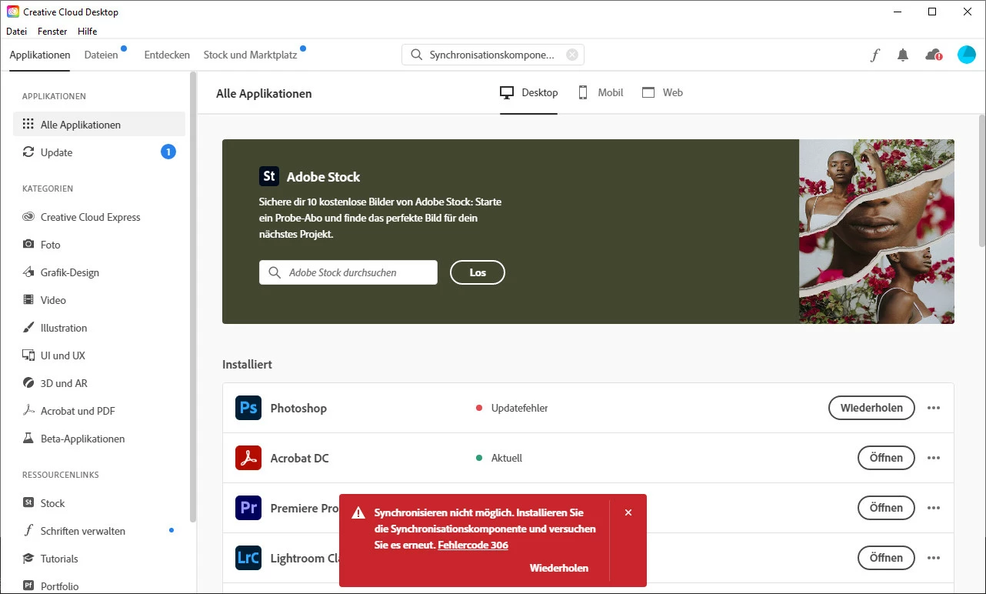
Task: Close the red sync error notification
Action: 628,512
